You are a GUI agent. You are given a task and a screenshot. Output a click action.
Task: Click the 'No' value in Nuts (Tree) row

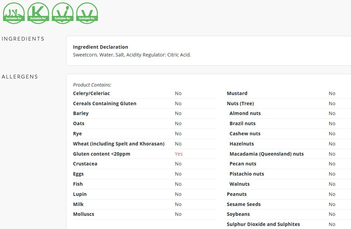[332, 104]
